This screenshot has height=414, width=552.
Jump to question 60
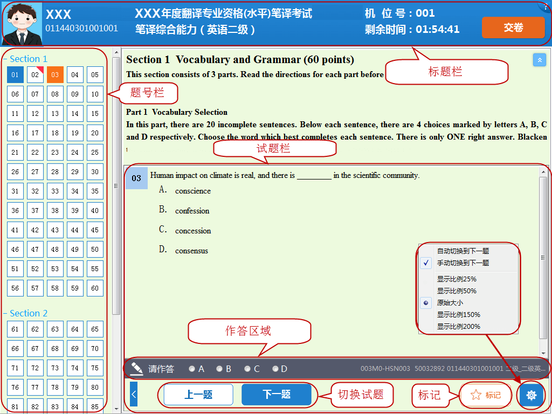(95, 288)
